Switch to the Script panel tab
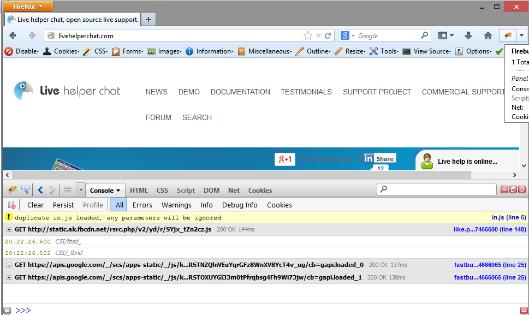This screenshot has height=315, width=529. [x=186, y=190]
